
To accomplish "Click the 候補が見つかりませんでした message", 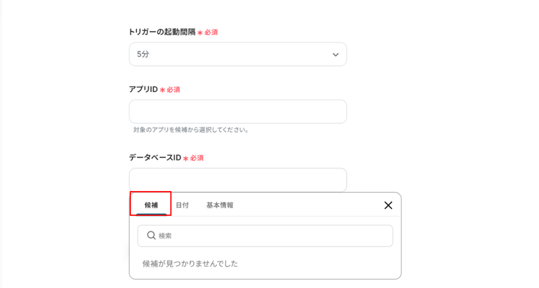I will [x=190, y=263].
